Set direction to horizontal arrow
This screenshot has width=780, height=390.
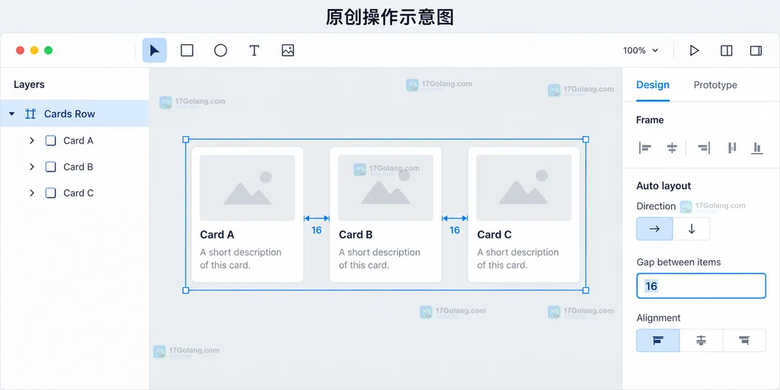coord(654,229)
